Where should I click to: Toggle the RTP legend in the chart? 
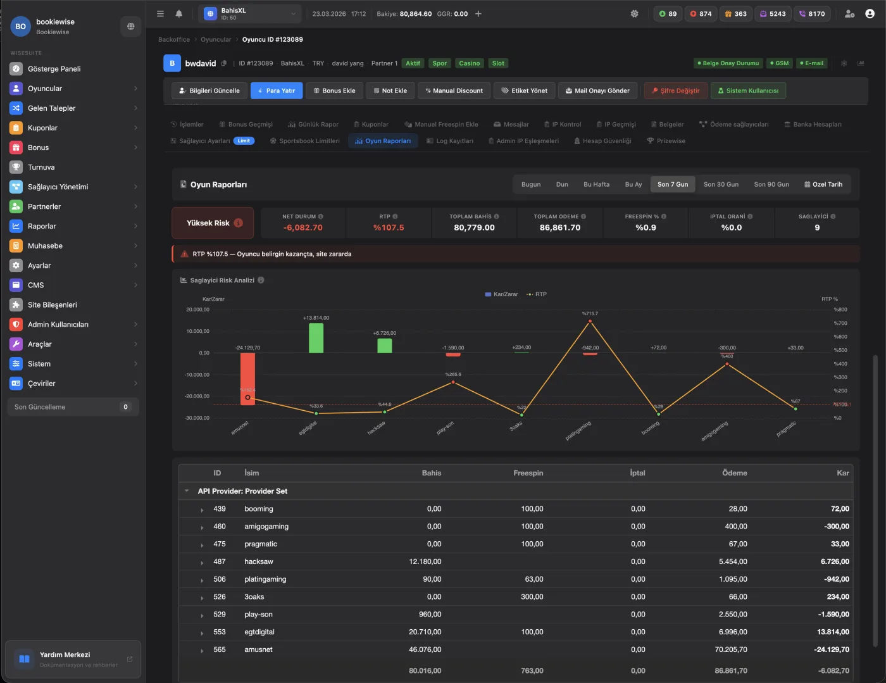536,294
